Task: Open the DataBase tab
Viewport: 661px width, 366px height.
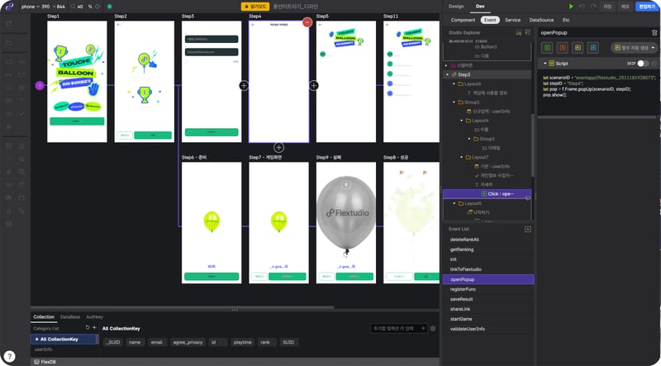Action: point(70,316)
